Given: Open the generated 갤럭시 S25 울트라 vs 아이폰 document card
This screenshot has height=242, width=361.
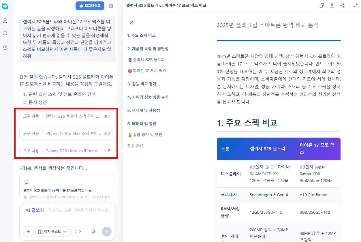Looking at the screenshot, I should [67, 189].
